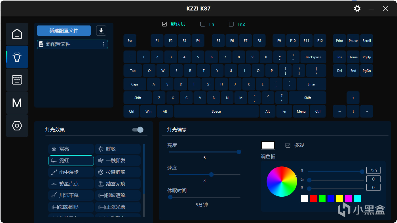Image resolution: width=397 pixels, height=223 pixels.
Task: Check the 默认层 layer checkbox
Action: click(164, 24)
